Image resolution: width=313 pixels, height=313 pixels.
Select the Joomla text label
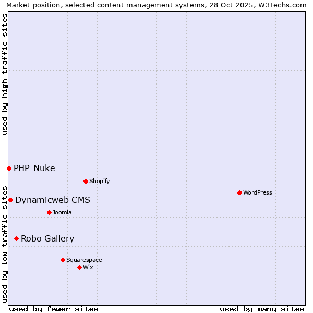[62, 212]
